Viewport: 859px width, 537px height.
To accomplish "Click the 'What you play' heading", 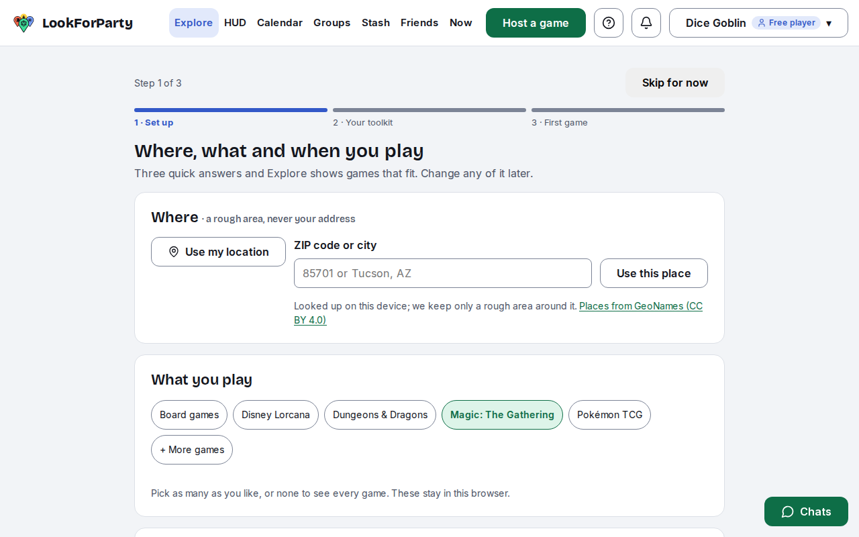I will tap(201, 380).
